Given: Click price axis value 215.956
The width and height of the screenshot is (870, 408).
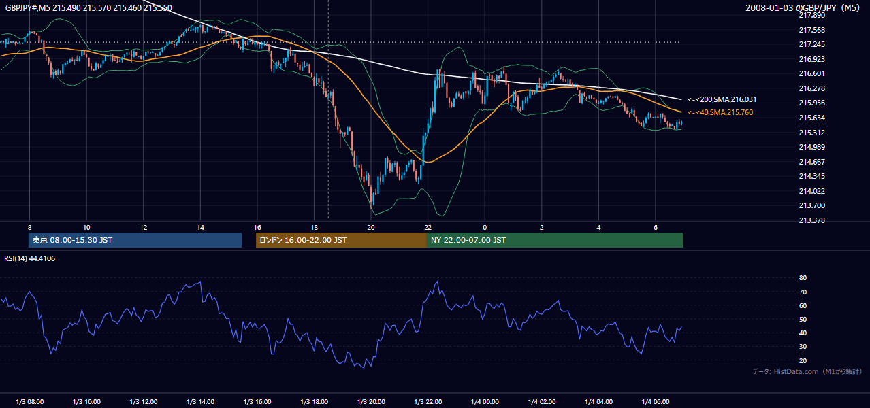Looking at the screenshot, I should pos(811,103).
